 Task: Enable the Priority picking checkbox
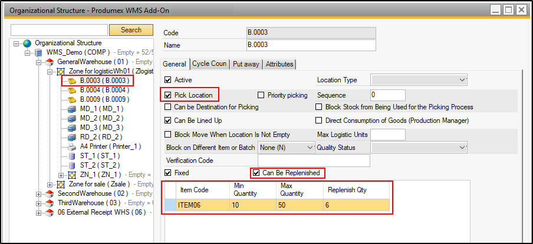[x=261, y=95]
